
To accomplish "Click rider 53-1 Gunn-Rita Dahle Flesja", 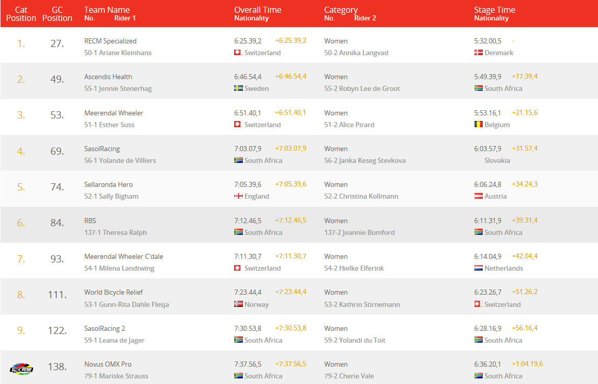I will point(127,305).
